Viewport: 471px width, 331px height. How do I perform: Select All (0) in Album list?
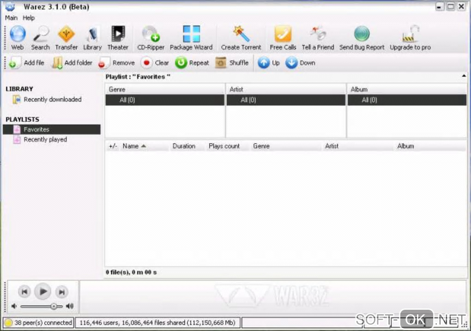coord(407,100)
